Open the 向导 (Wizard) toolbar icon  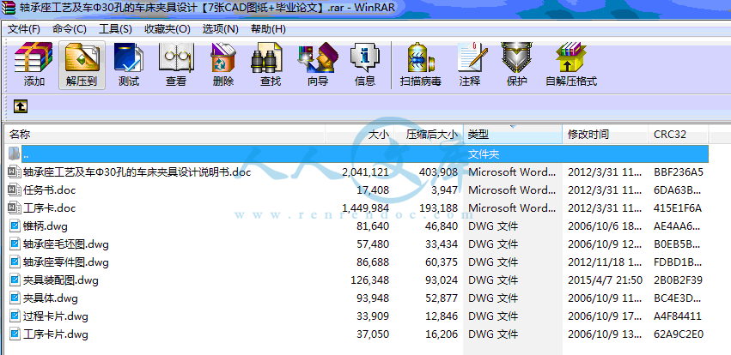318,57
